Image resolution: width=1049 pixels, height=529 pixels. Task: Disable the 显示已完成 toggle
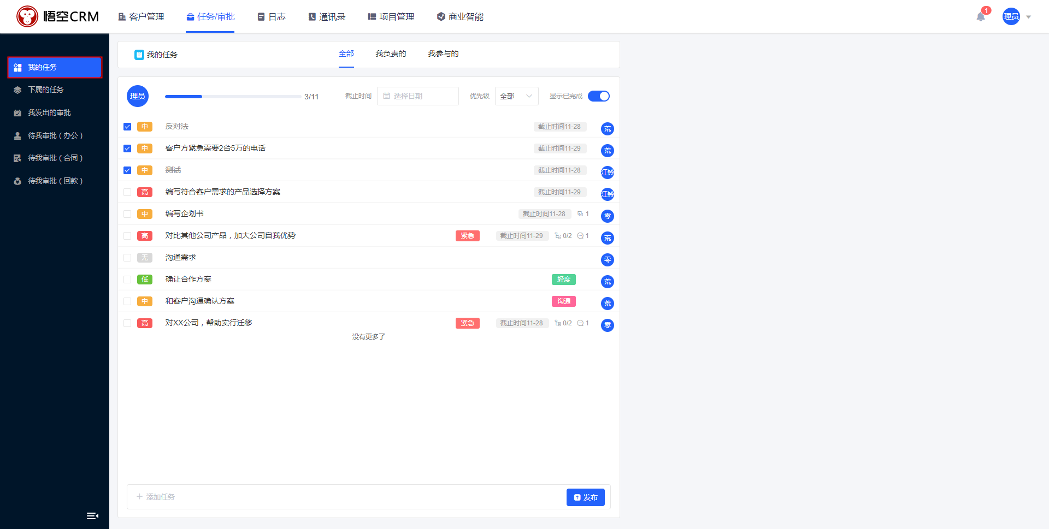[598, 96]
